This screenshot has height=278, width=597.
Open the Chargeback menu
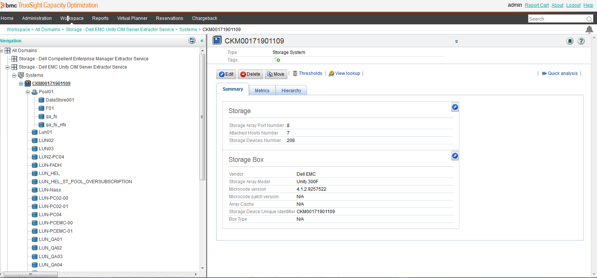click(x=205, y=18)
